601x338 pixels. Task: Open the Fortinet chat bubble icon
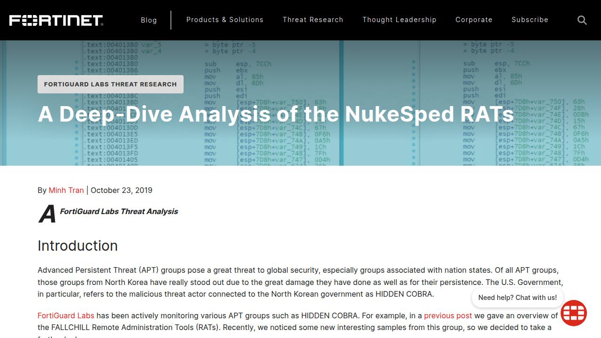pyautogui.click(x=574, y=313)
